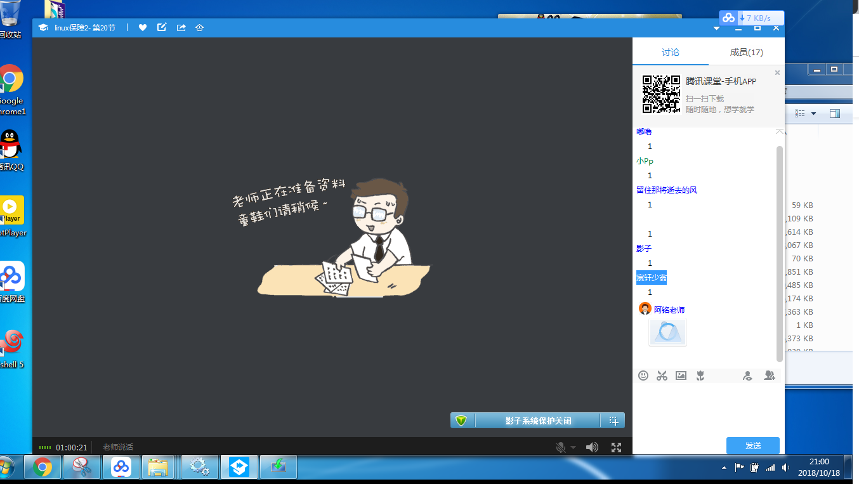Click the username 宸轩少翁 in chat

652,278
